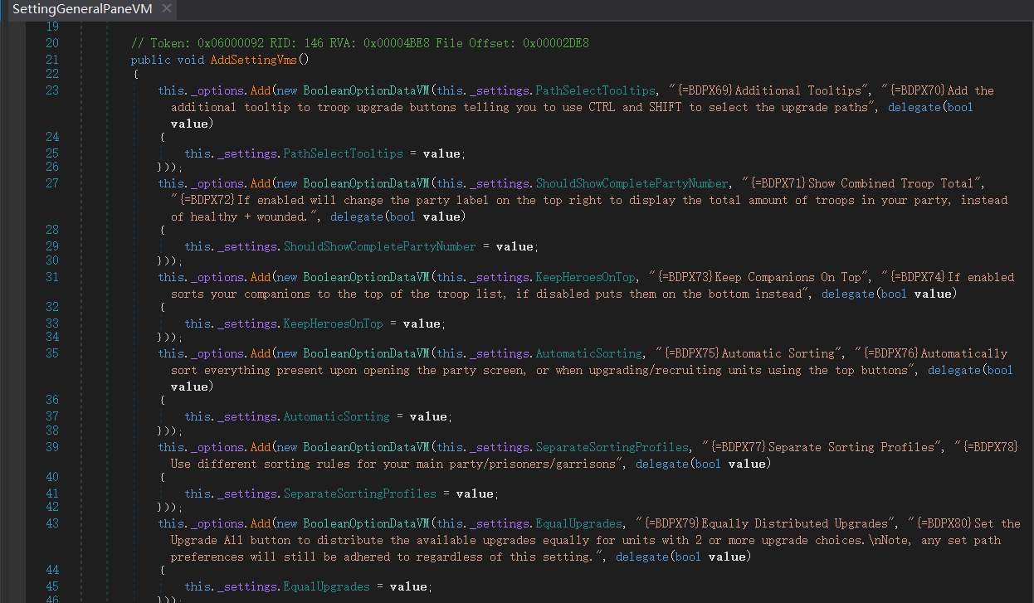This screenshot has height=603, width=1034.
Task: Click the AddSettingVms method name
Action: coord(254,60)
